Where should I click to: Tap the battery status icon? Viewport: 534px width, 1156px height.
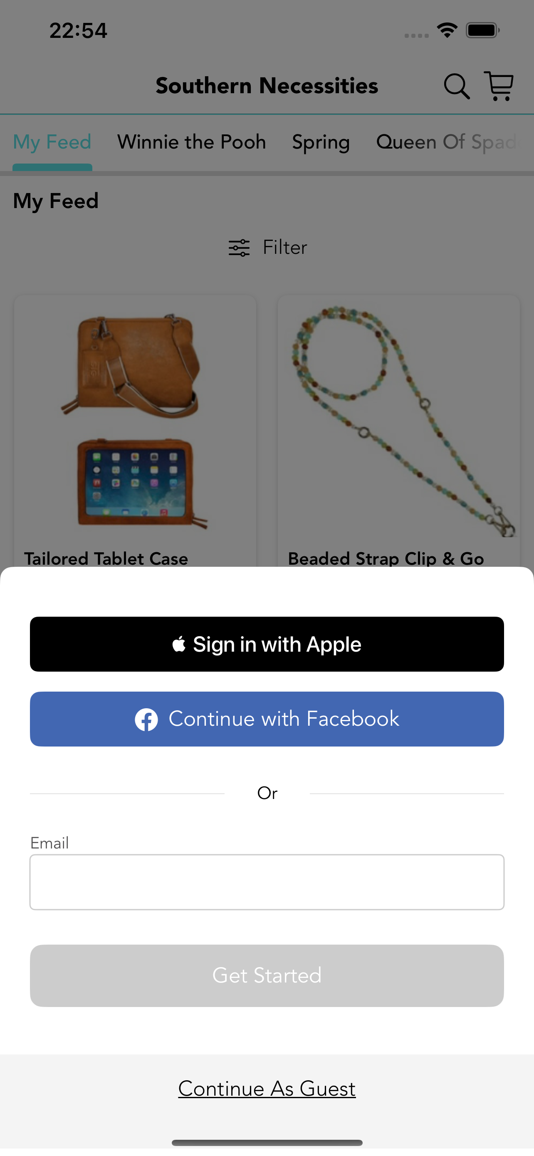click(x=482, y=30)
